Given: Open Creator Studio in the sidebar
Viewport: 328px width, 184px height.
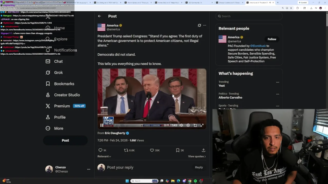Looking at the screenshot, I should point(63,95).
